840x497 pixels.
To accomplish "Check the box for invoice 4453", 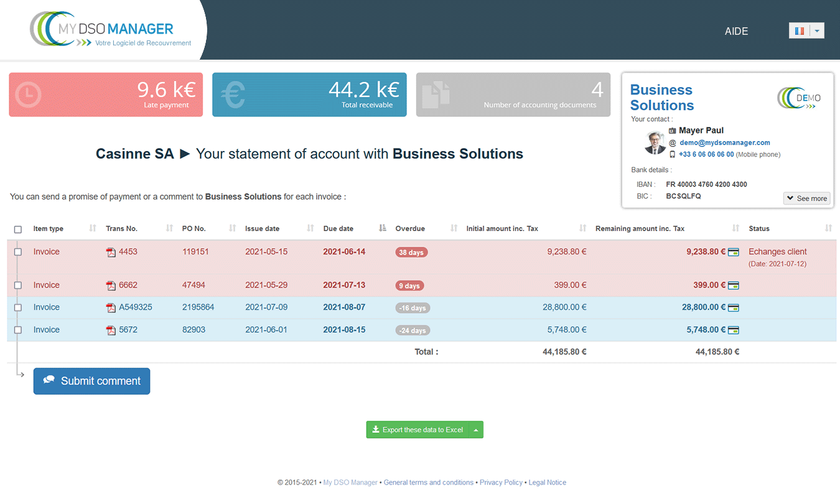I will point(18,252).
